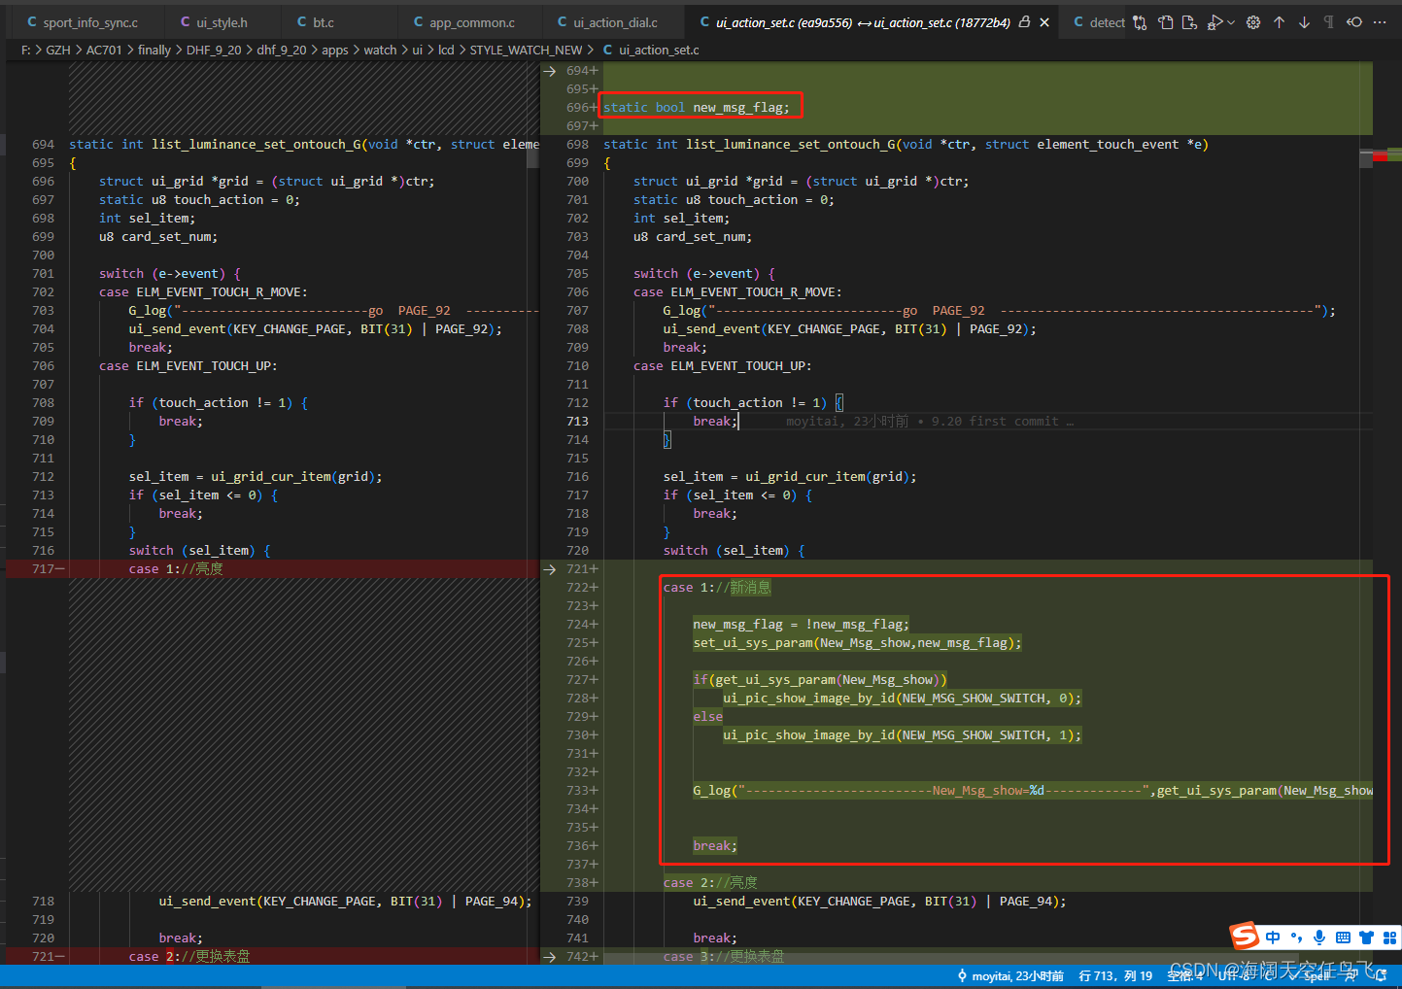This screenshot has width=1402, height=989.
Task: Close the ui_action_set.c diff tab
Action: (1044, 22)
